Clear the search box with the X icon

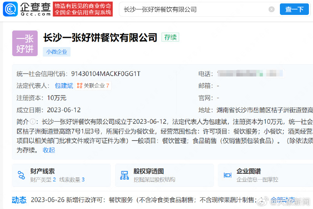click(271, 9)
